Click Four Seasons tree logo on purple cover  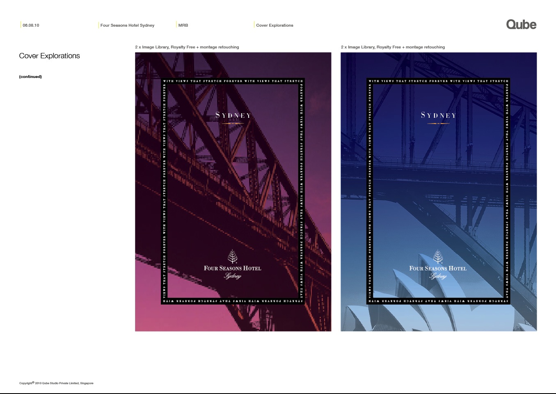[233, 257]
